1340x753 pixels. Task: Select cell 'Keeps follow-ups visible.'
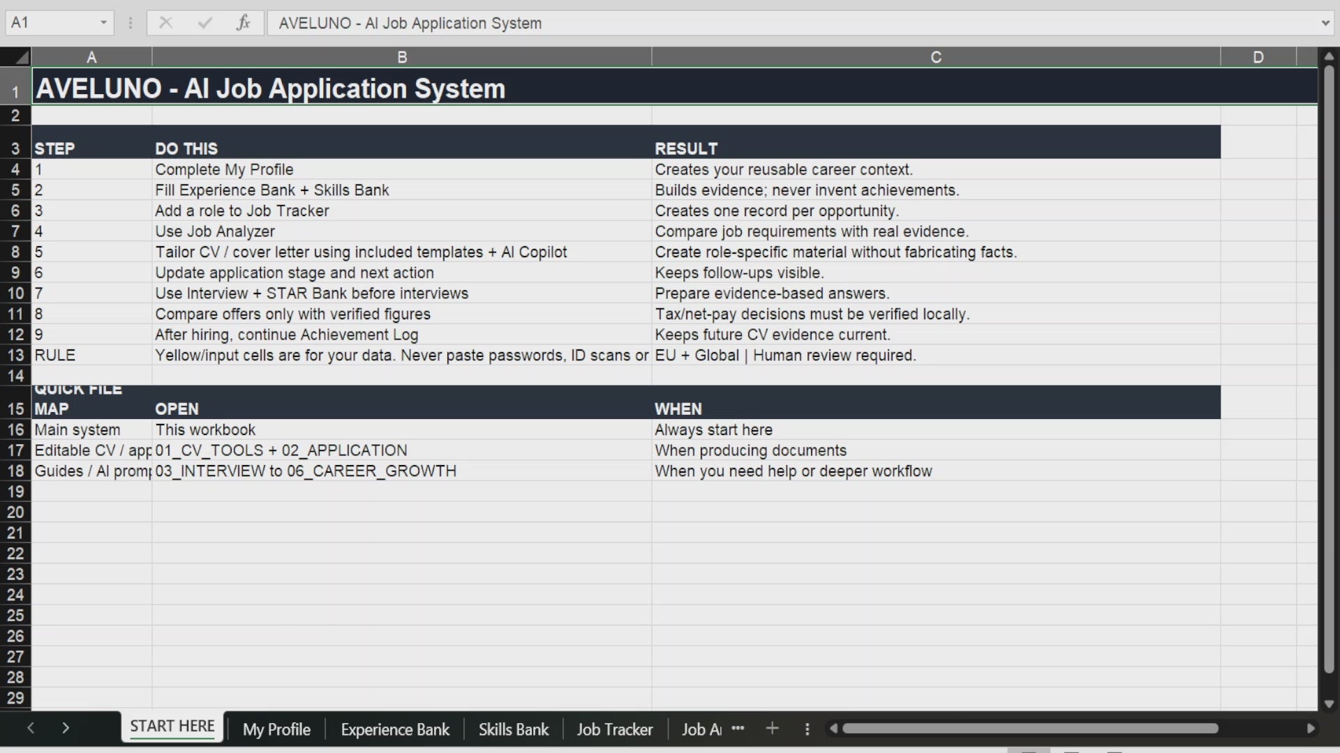tap(936, 273)
